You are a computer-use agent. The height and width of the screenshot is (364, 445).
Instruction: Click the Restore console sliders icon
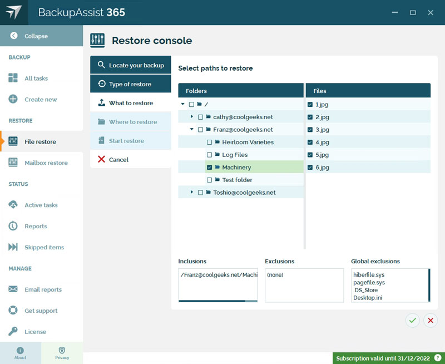coord(97,40)
